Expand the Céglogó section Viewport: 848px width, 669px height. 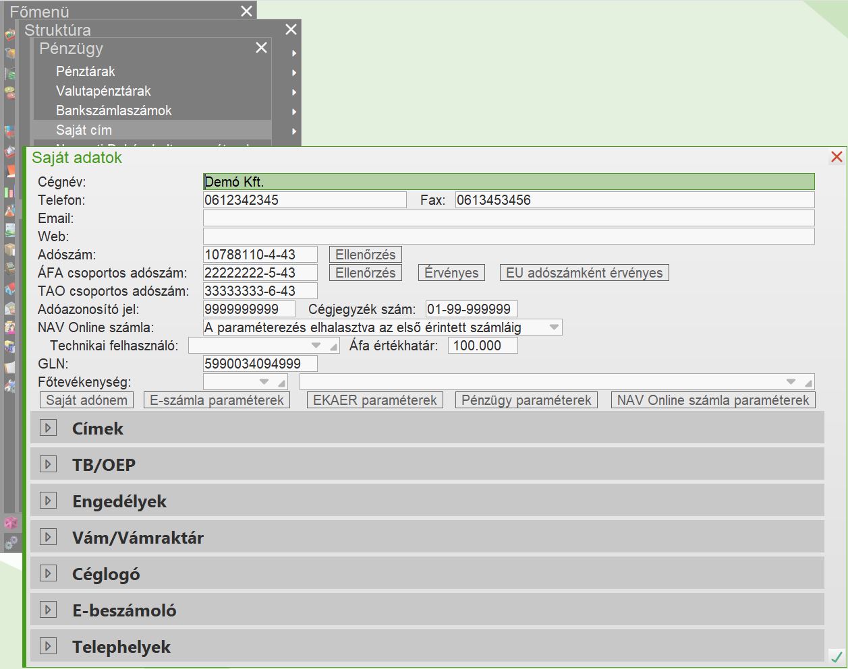(48, 573)
